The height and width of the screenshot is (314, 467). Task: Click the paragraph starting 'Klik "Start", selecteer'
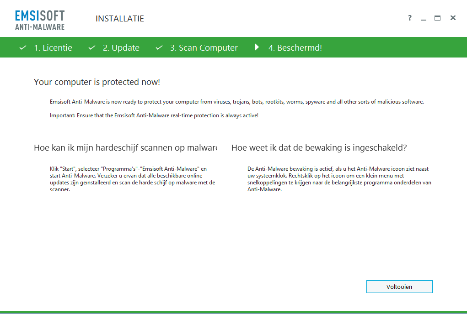click(133, 179)
